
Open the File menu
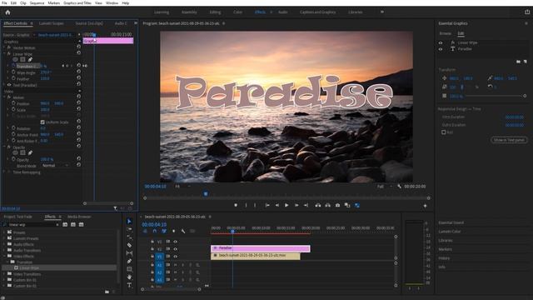[4, 2]
